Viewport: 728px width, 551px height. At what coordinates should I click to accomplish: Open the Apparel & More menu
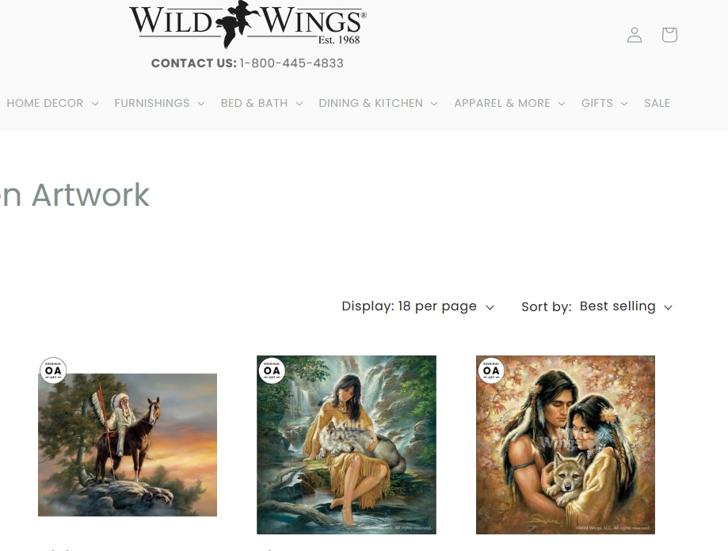pos(509,103)
